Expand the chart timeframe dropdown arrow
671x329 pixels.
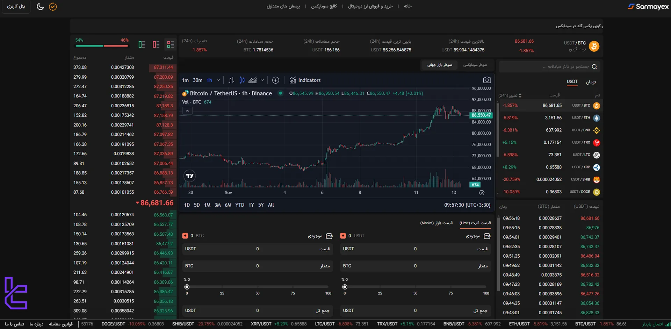tap(218, 80)
